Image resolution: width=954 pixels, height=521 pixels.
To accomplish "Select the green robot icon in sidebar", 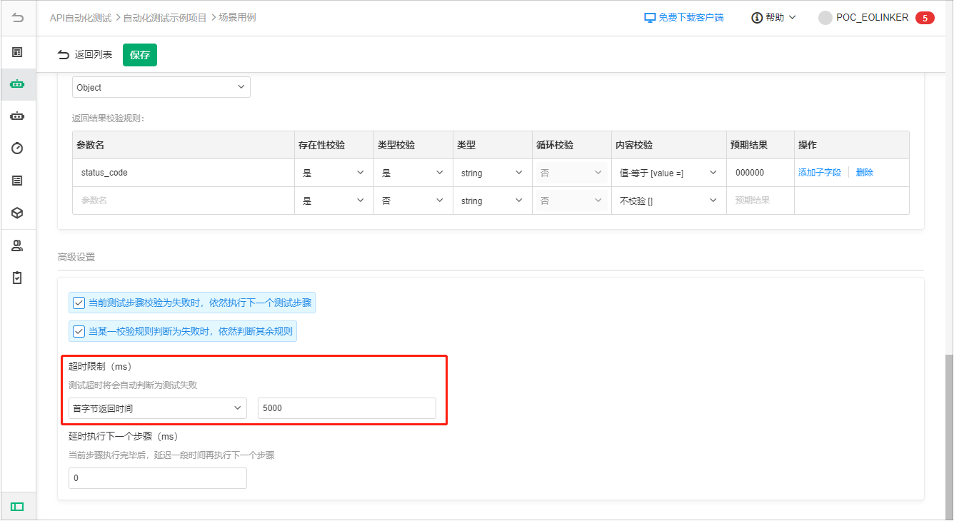I will tap(18, 84).
